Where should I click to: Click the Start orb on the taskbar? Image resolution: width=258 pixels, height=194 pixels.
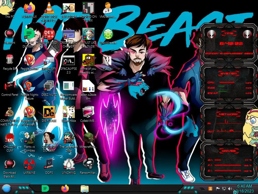6,189
